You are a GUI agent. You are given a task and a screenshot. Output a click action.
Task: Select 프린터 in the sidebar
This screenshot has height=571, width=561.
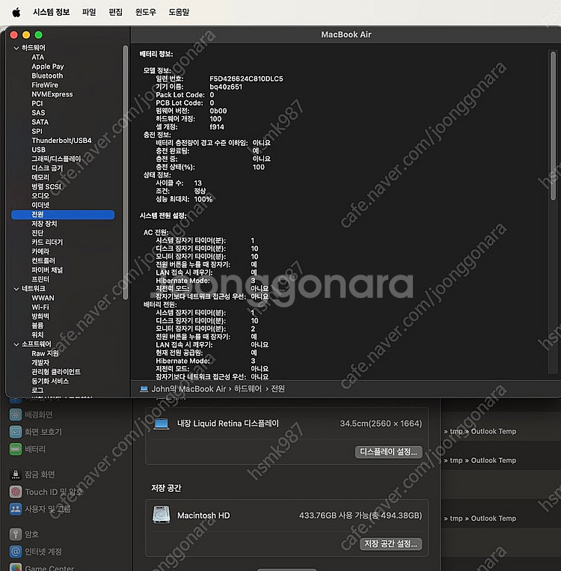coord(40,279)
